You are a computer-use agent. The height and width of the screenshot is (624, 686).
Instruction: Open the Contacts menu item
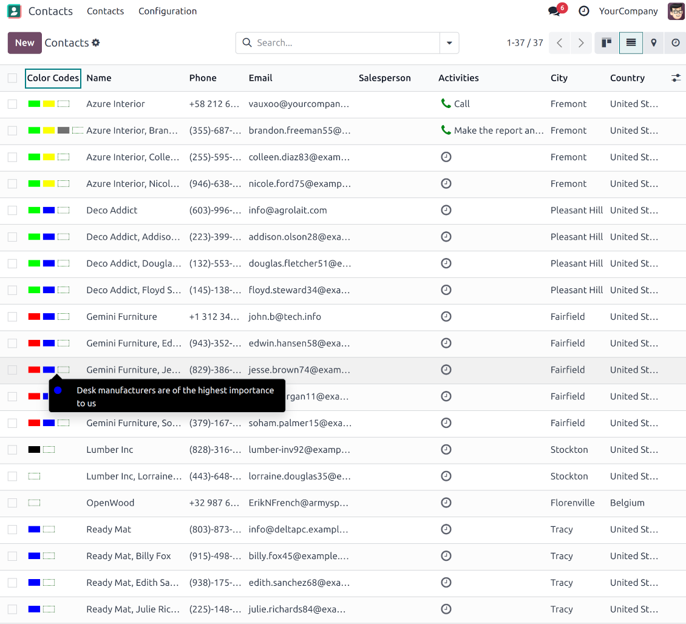click(x=105, y=11)
